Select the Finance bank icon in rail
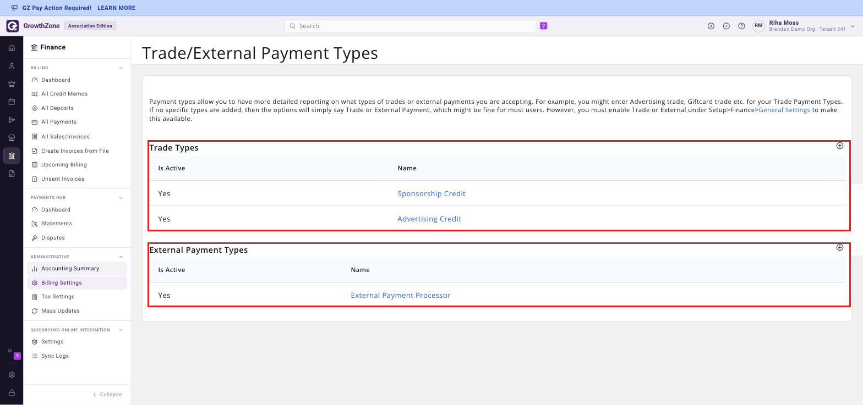The width and height of the screenshot is (863, 405). click(12, 156)
